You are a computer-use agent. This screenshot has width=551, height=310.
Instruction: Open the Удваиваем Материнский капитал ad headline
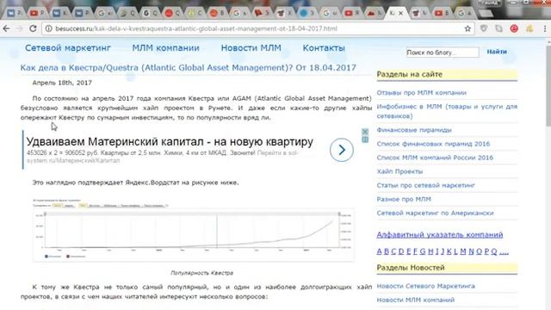[170, 141]
